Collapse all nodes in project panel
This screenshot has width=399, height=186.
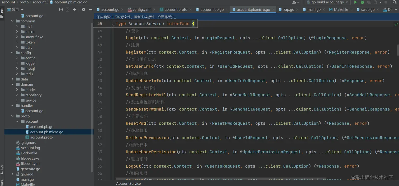[75, 9]
